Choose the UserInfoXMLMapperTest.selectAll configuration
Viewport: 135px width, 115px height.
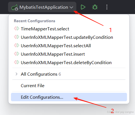pyautogui.click(x=69, y=46)
